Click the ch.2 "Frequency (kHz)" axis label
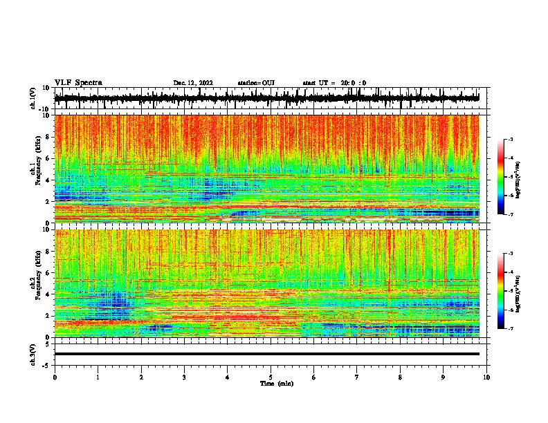Image resolution: width=548 pixels, height=423 pixels. (38, 275)
